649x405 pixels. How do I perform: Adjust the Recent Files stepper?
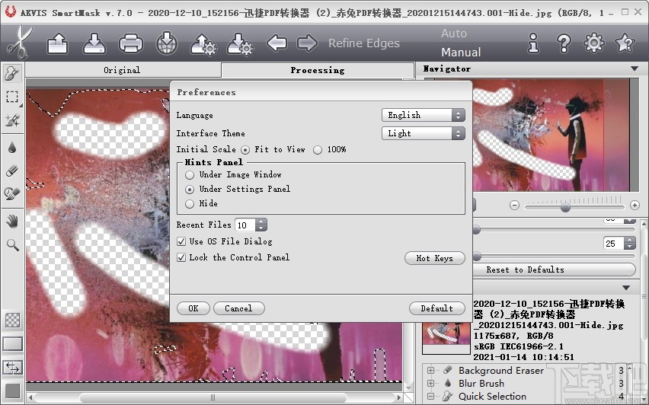pos(261,225)
